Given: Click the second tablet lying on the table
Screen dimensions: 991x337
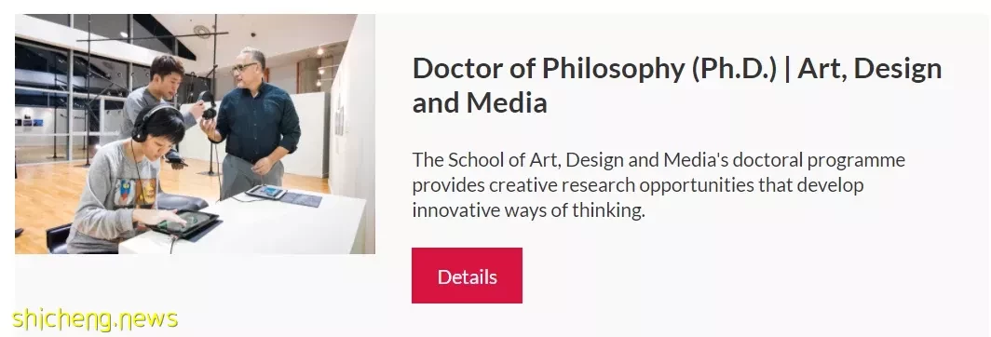Looking at the screenshot, I should (x=266, y=192).
